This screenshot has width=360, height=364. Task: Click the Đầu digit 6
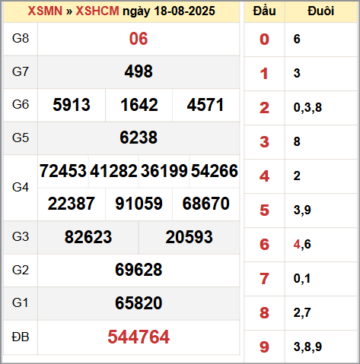click(x=264, y=245)
